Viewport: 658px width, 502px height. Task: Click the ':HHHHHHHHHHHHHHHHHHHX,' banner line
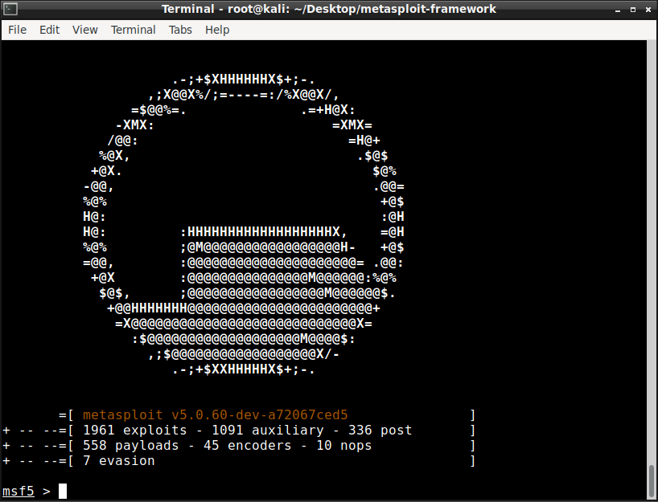[x=264, y=232]
